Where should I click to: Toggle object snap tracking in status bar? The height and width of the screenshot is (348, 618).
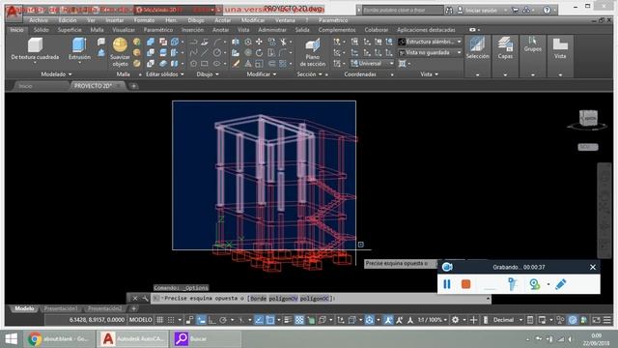259,320
